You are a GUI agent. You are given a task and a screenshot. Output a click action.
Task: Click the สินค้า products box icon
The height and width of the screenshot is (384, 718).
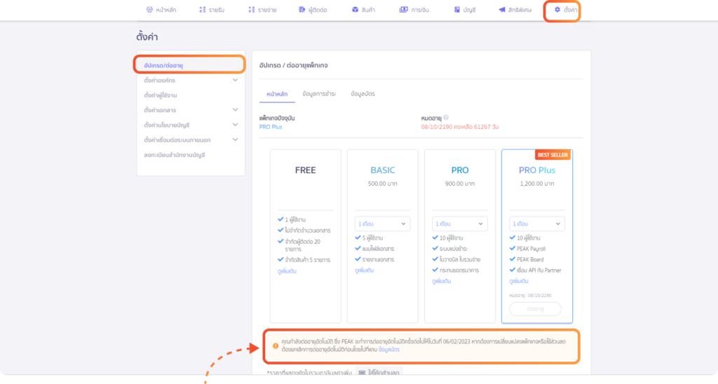point(355,10)
